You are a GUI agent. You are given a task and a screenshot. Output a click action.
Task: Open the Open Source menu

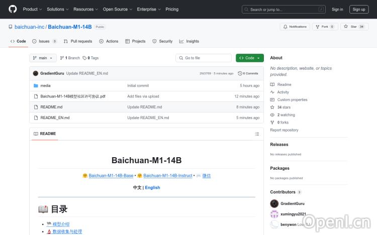(117, 9)
